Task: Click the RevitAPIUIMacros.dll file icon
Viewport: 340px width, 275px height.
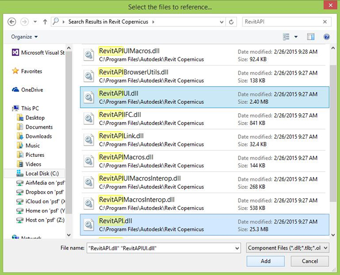Action: tap(89, 55)
